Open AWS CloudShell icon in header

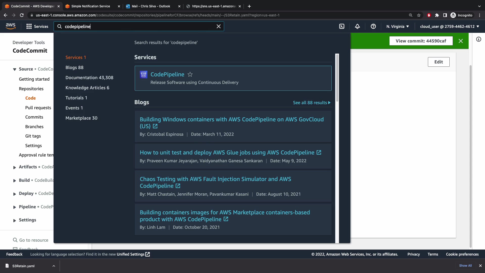click(x=342, y=26)
